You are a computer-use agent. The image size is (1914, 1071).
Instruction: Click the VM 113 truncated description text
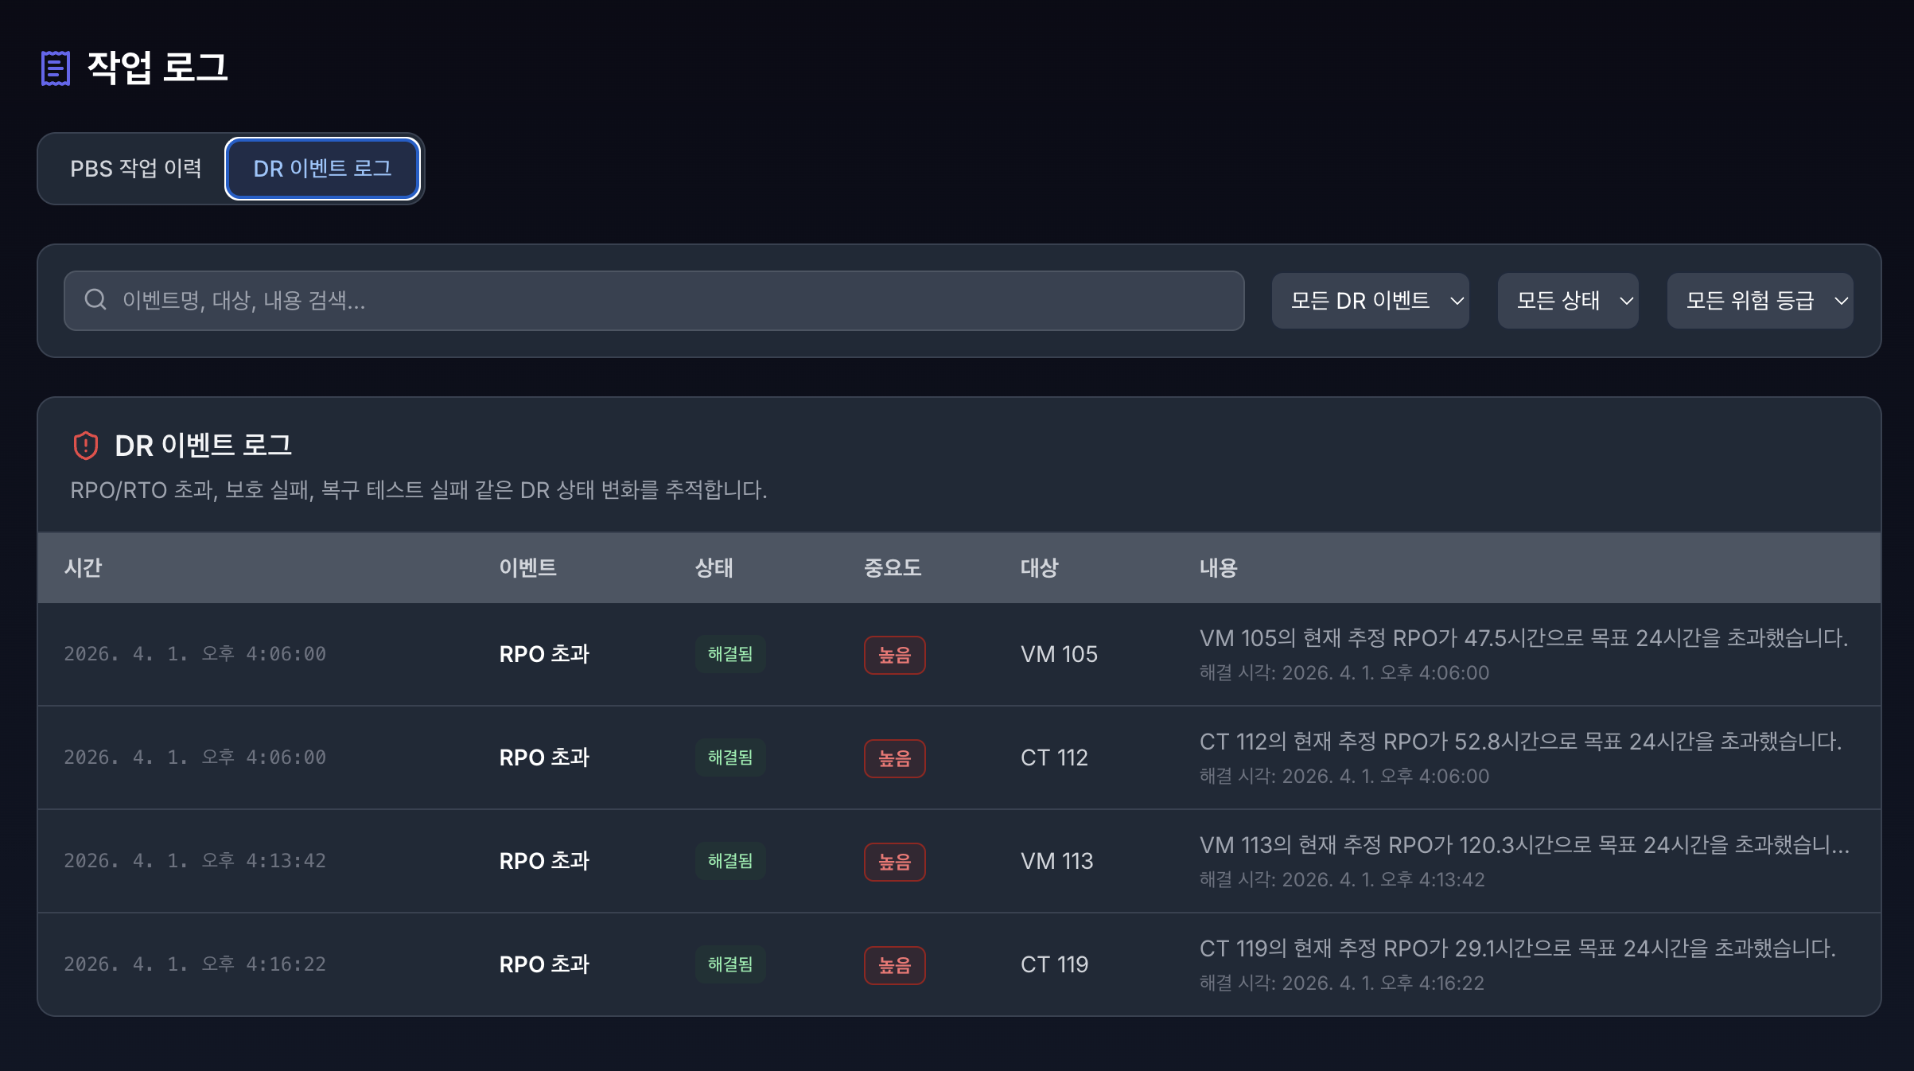pos(1524,845)
